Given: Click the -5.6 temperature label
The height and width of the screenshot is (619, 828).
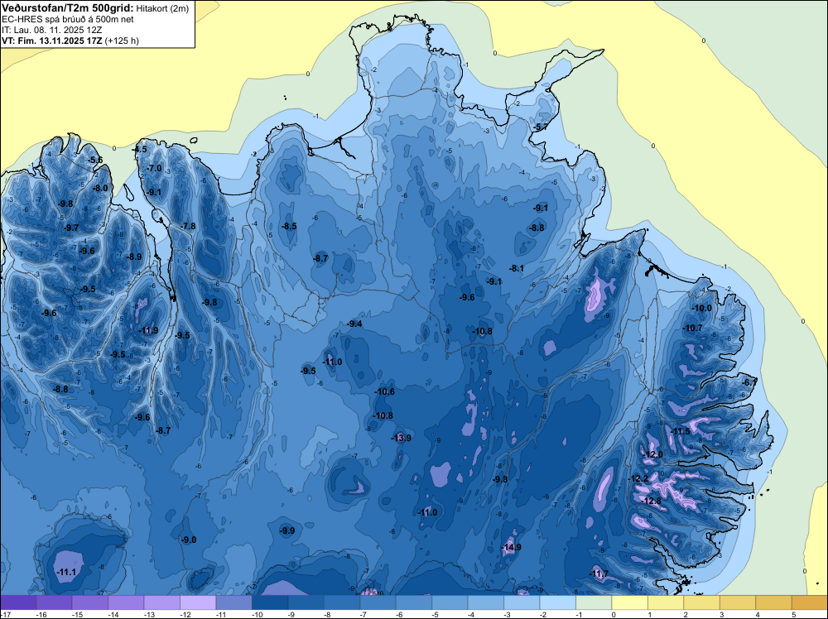Looking at the screenshot, I should pyautogui.click(x=95, y=160).
